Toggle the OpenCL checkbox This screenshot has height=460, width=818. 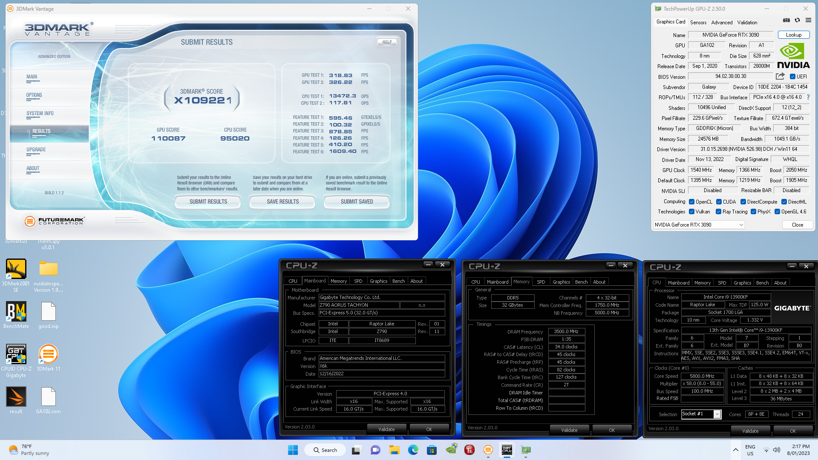pyautogui.click(x=692, y=202)
